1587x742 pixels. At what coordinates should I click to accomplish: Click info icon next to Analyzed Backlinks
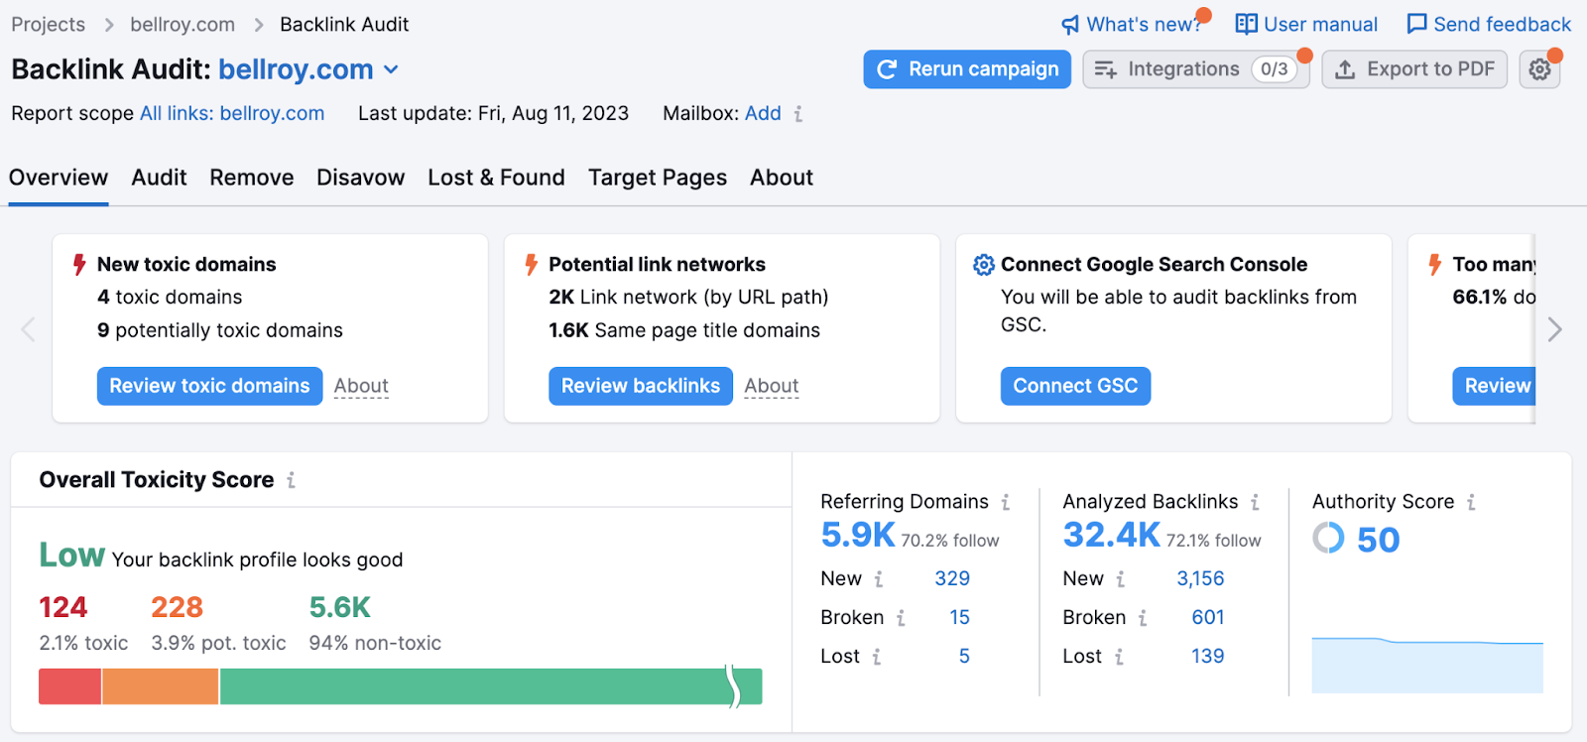1255,502
